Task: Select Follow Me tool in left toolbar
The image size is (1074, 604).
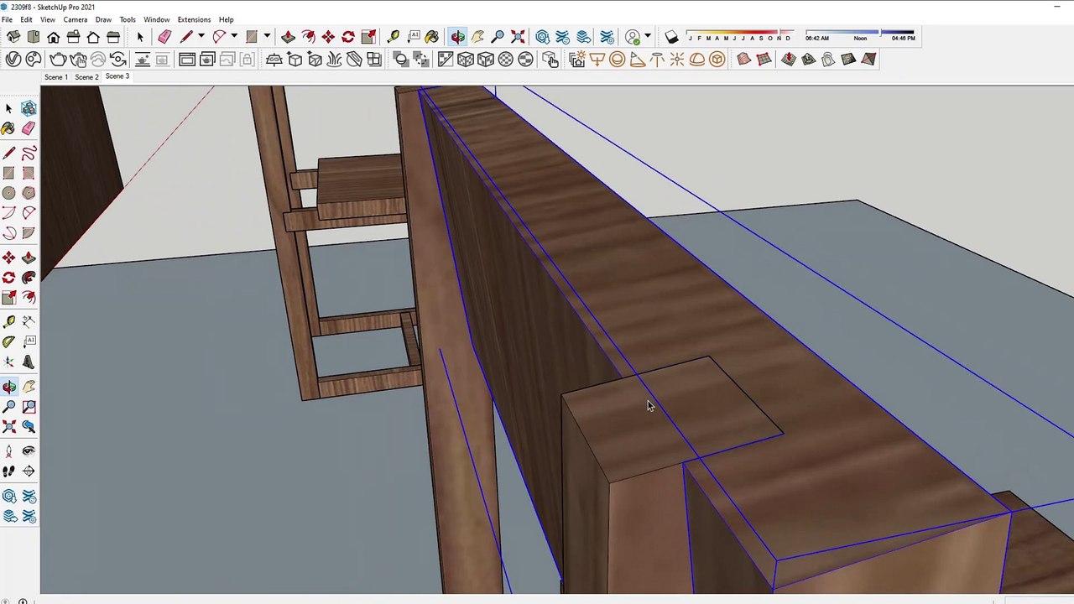Action: point(29,278)
